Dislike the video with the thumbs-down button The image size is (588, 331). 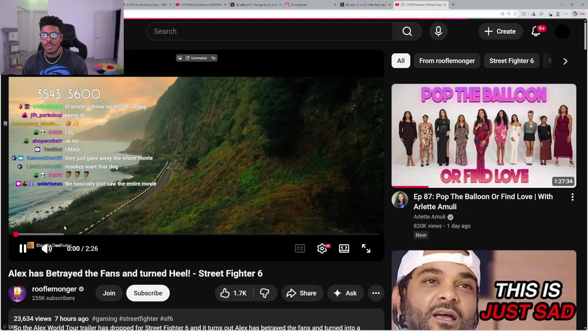click(x=265, y=293)
